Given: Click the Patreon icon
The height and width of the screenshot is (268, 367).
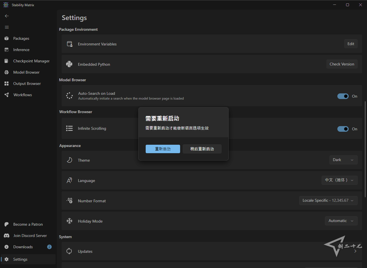Looking at the screenshot, I should click(x=6, y=224).
